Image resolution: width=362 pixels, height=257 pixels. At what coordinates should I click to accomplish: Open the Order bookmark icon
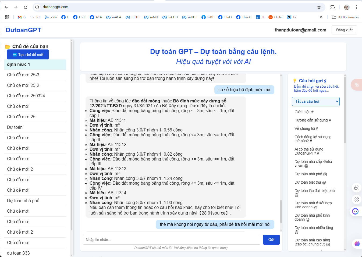[271, 17]
